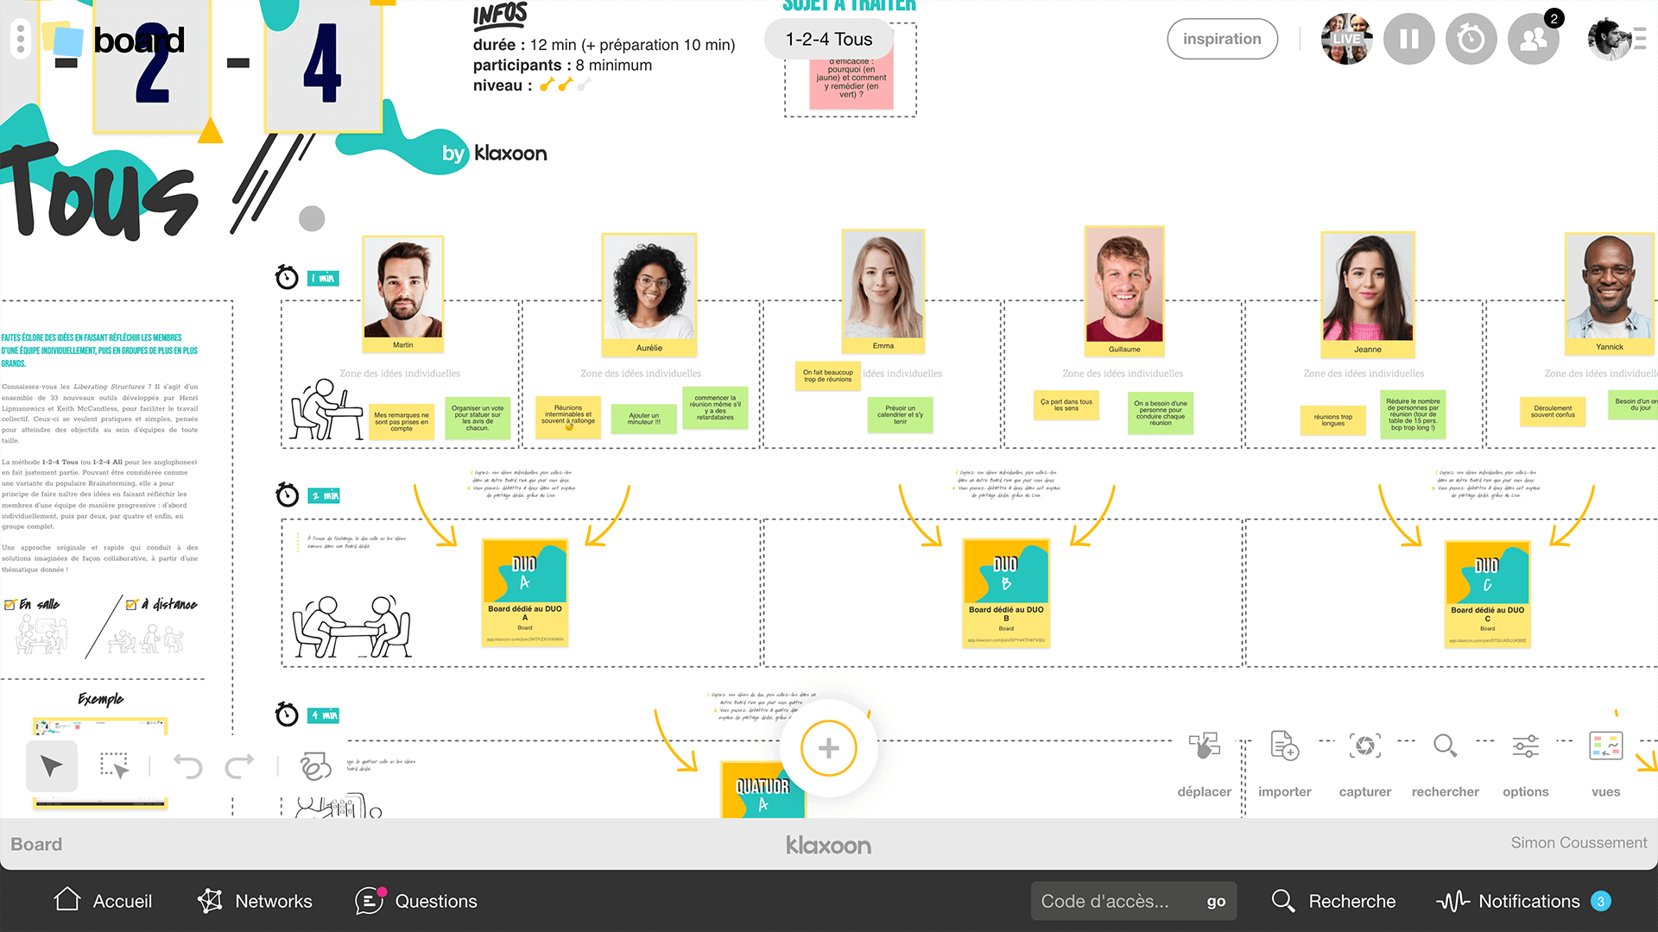Undo the last action
This screenshot has height=932, width=1658.
pyautogui.click(x=187, y=766)
